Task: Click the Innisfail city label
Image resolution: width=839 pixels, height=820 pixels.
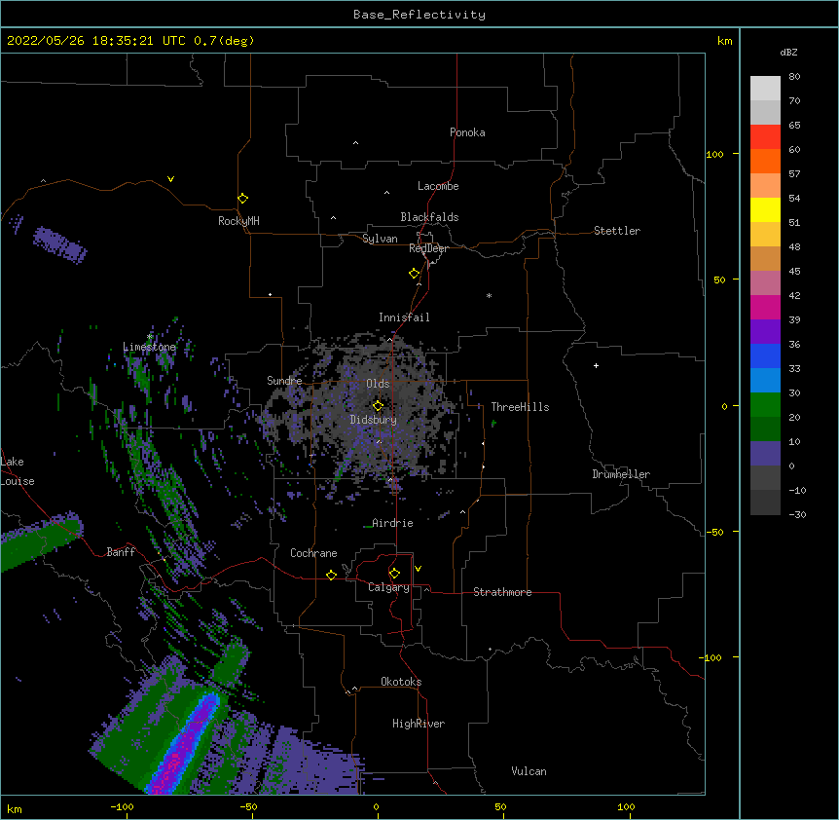Action: 404,317
